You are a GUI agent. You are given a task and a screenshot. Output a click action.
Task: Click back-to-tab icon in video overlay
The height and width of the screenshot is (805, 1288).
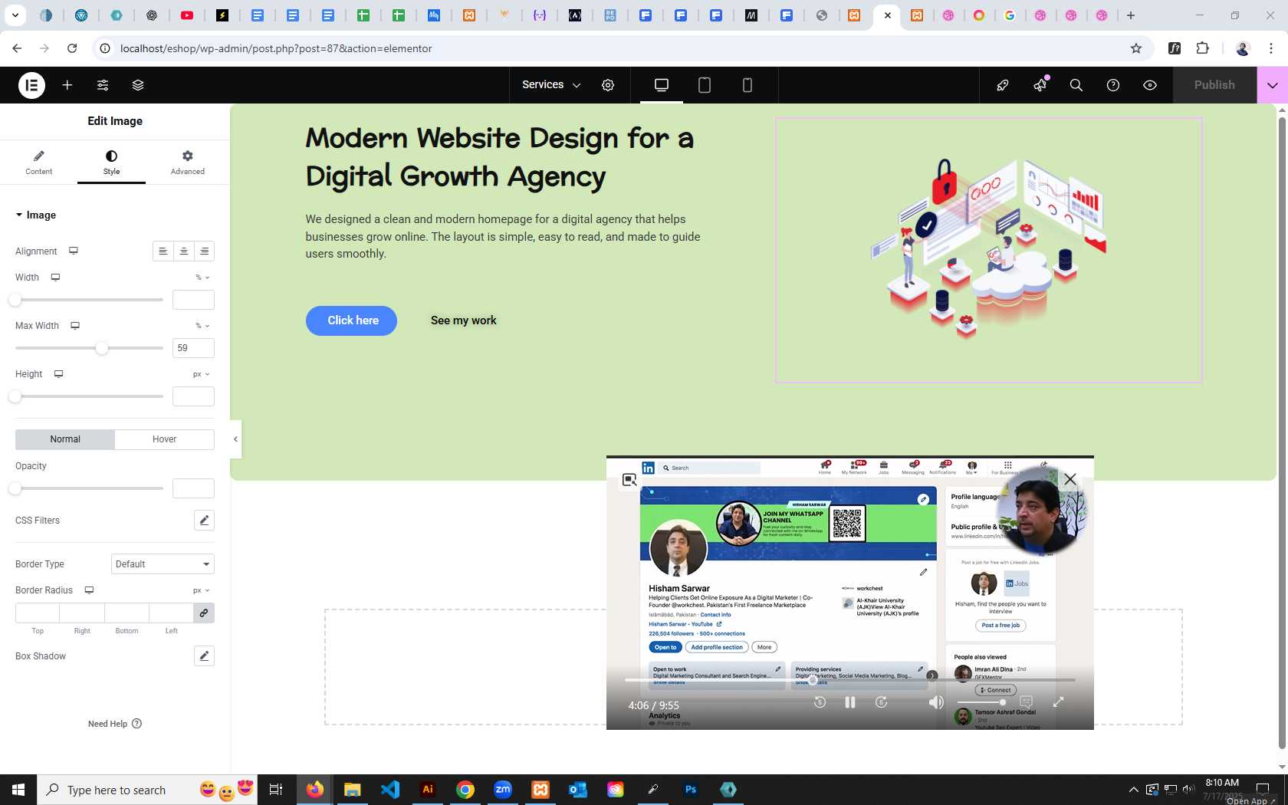pyautogui.click(x=629, y=480)
